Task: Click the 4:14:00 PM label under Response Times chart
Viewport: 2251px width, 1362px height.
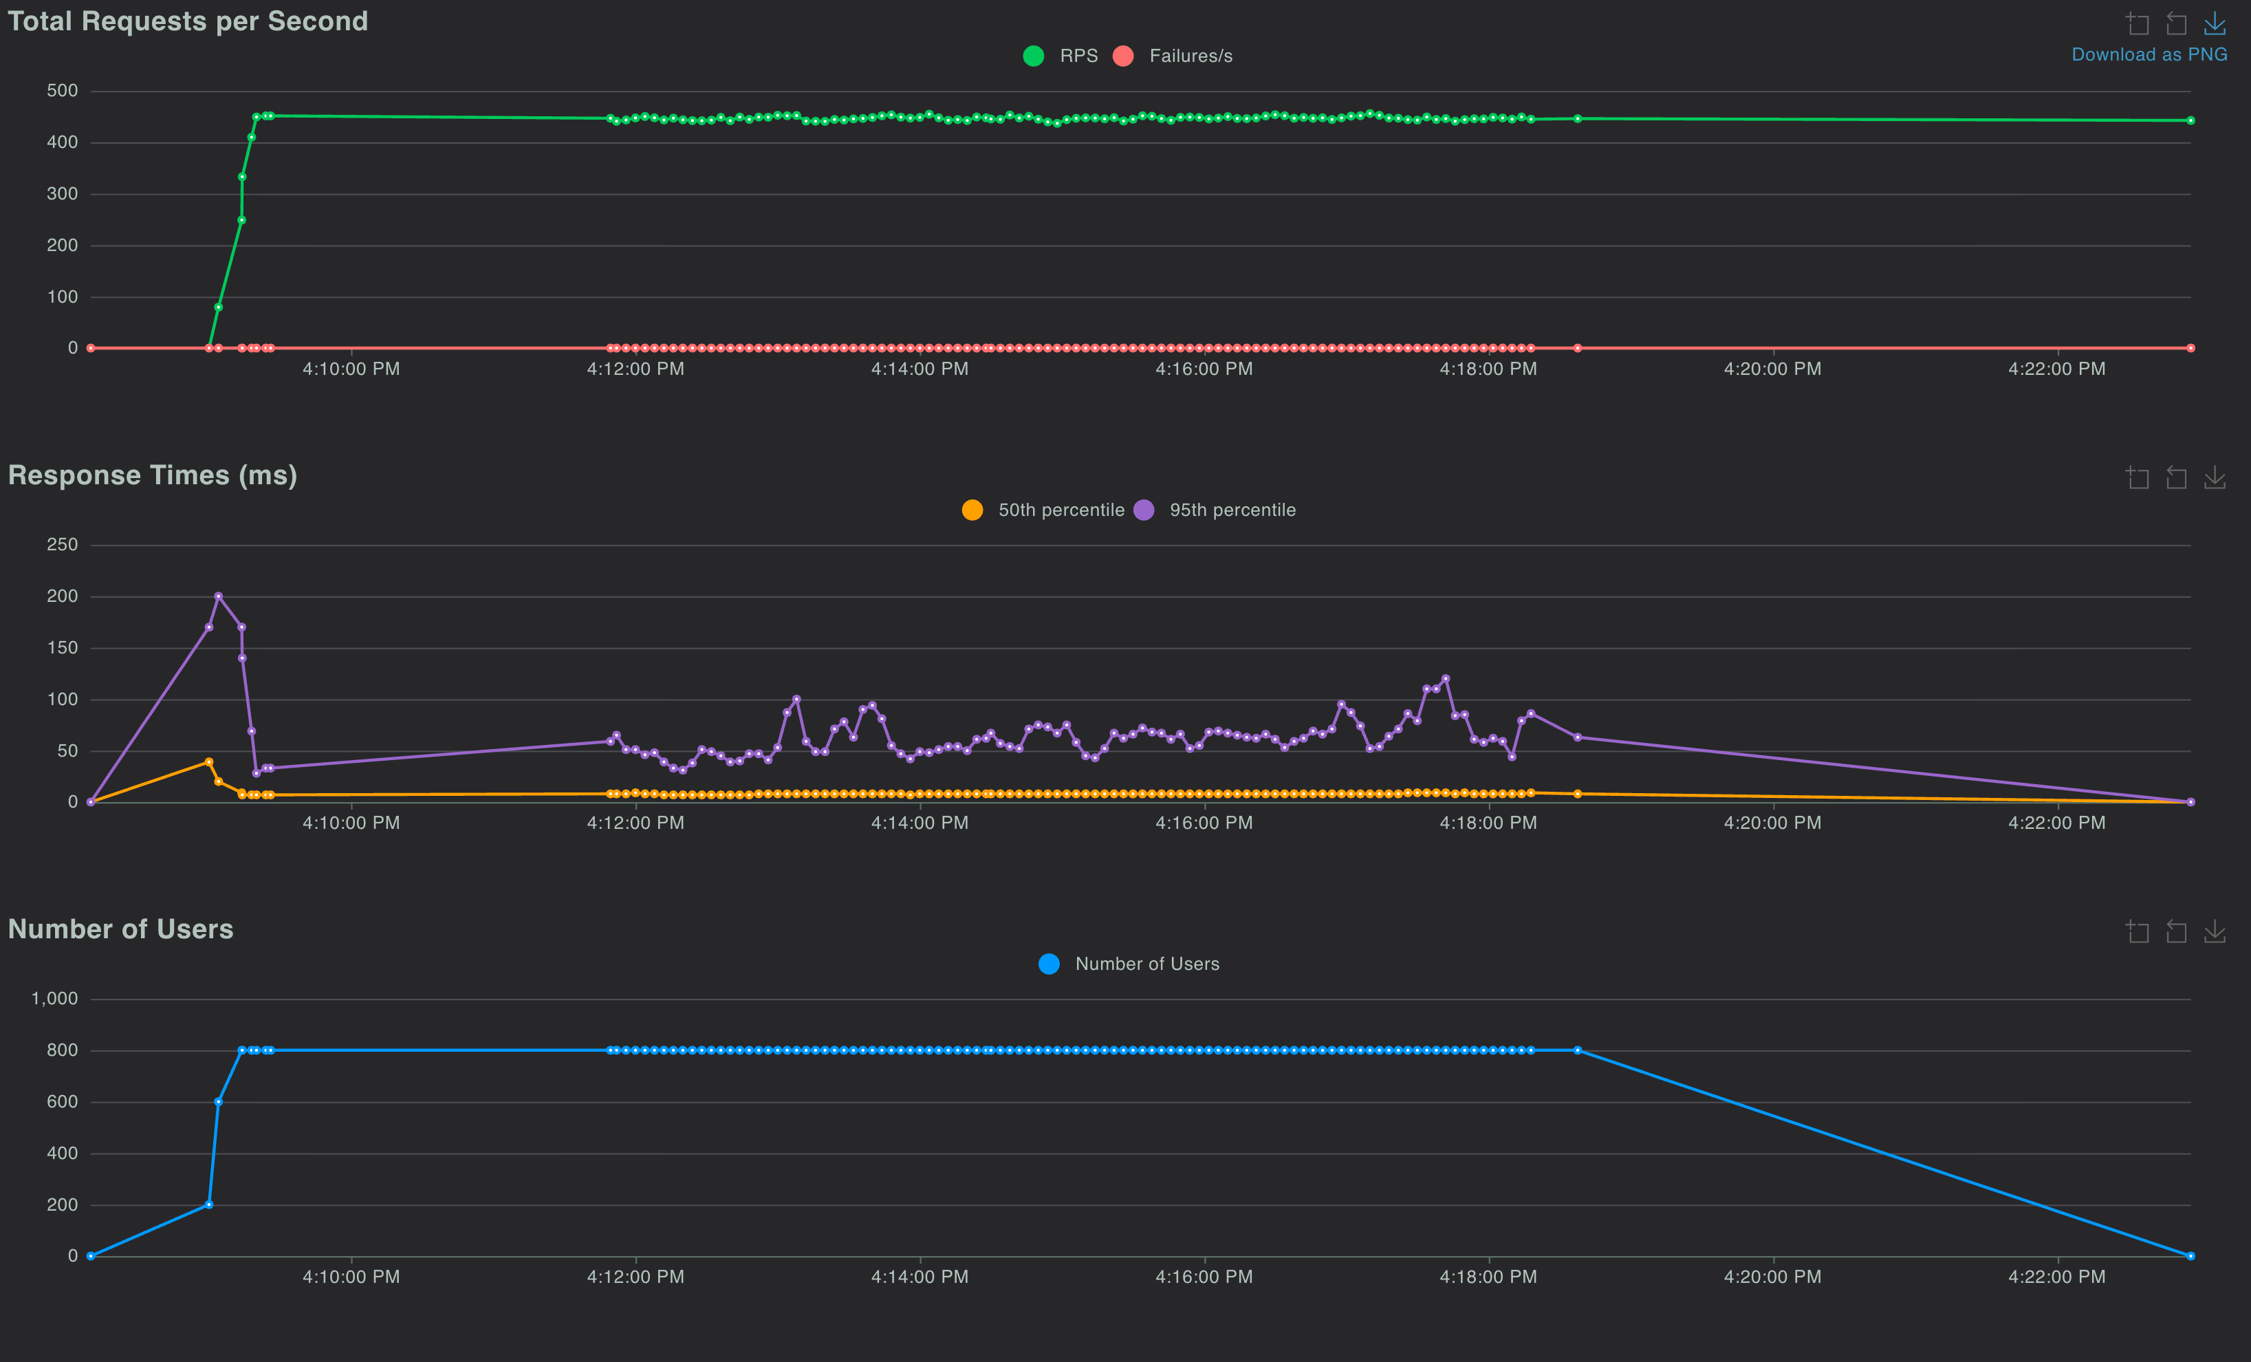Action: 920,823
